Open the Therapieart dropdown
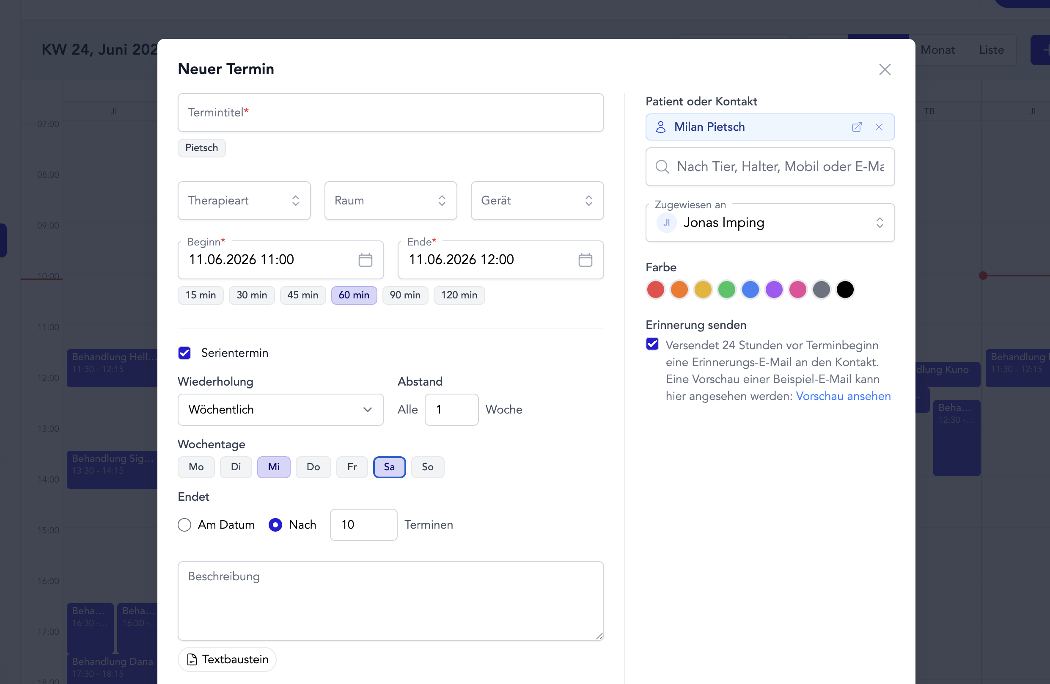The image size is (1050, 684). (244, 201)
